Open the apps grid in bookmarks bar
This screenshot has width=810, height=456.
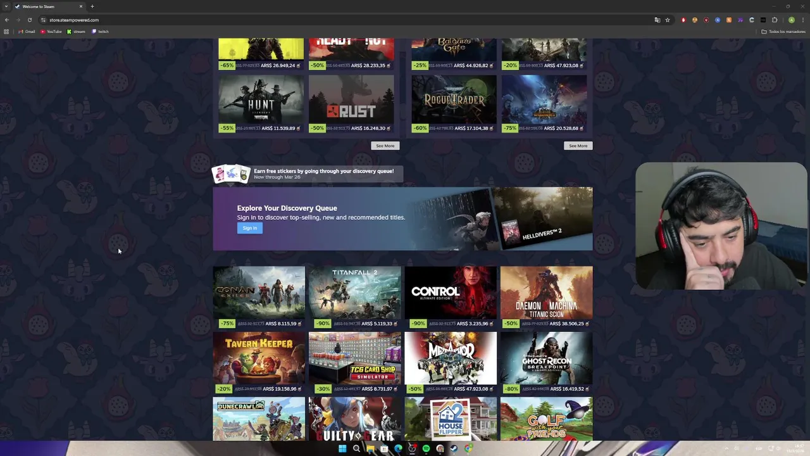(6, 31)
